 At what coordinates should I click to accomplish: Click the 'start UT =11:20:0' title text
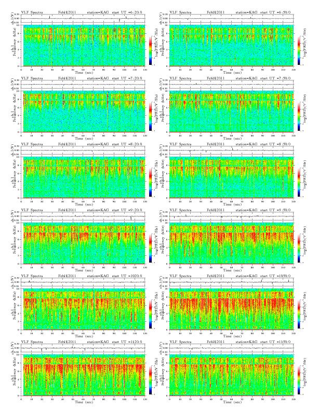[x=127, y=342]
